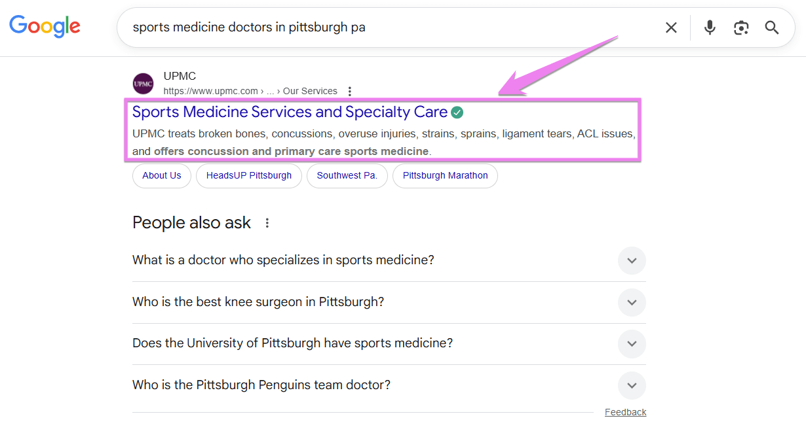806x431 pixels.
Task: Open the three-dot menu beside the UPMC URL
Action: 350,91
